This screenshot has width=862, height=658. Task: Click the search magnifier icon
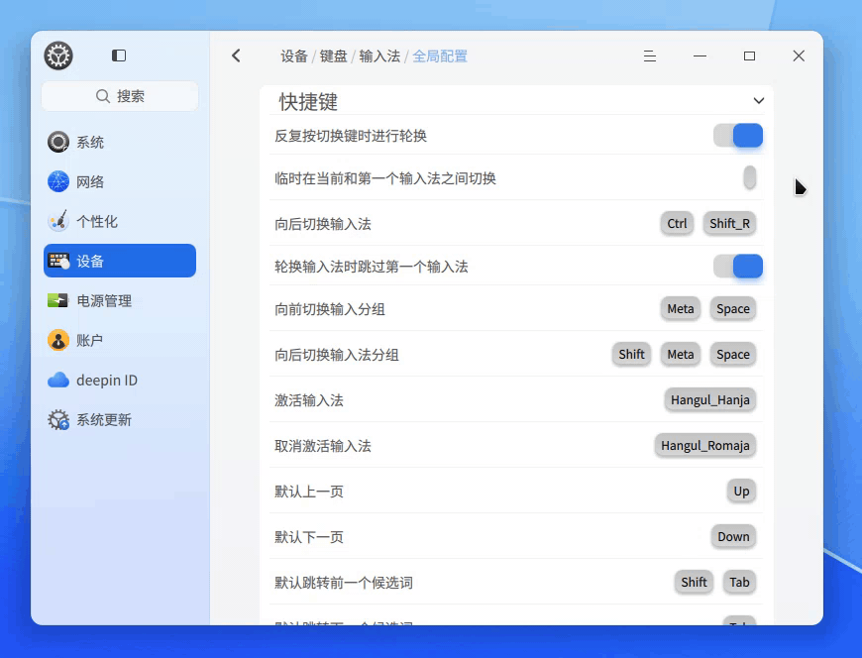[x=103, y=96]
